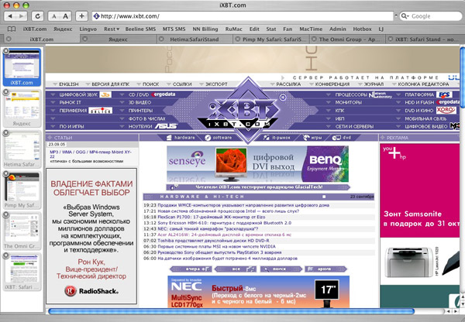Select the iXBT.com sidebar thumbnail
The height and width of the screenshot is (322, 465).
click(22, 67)
